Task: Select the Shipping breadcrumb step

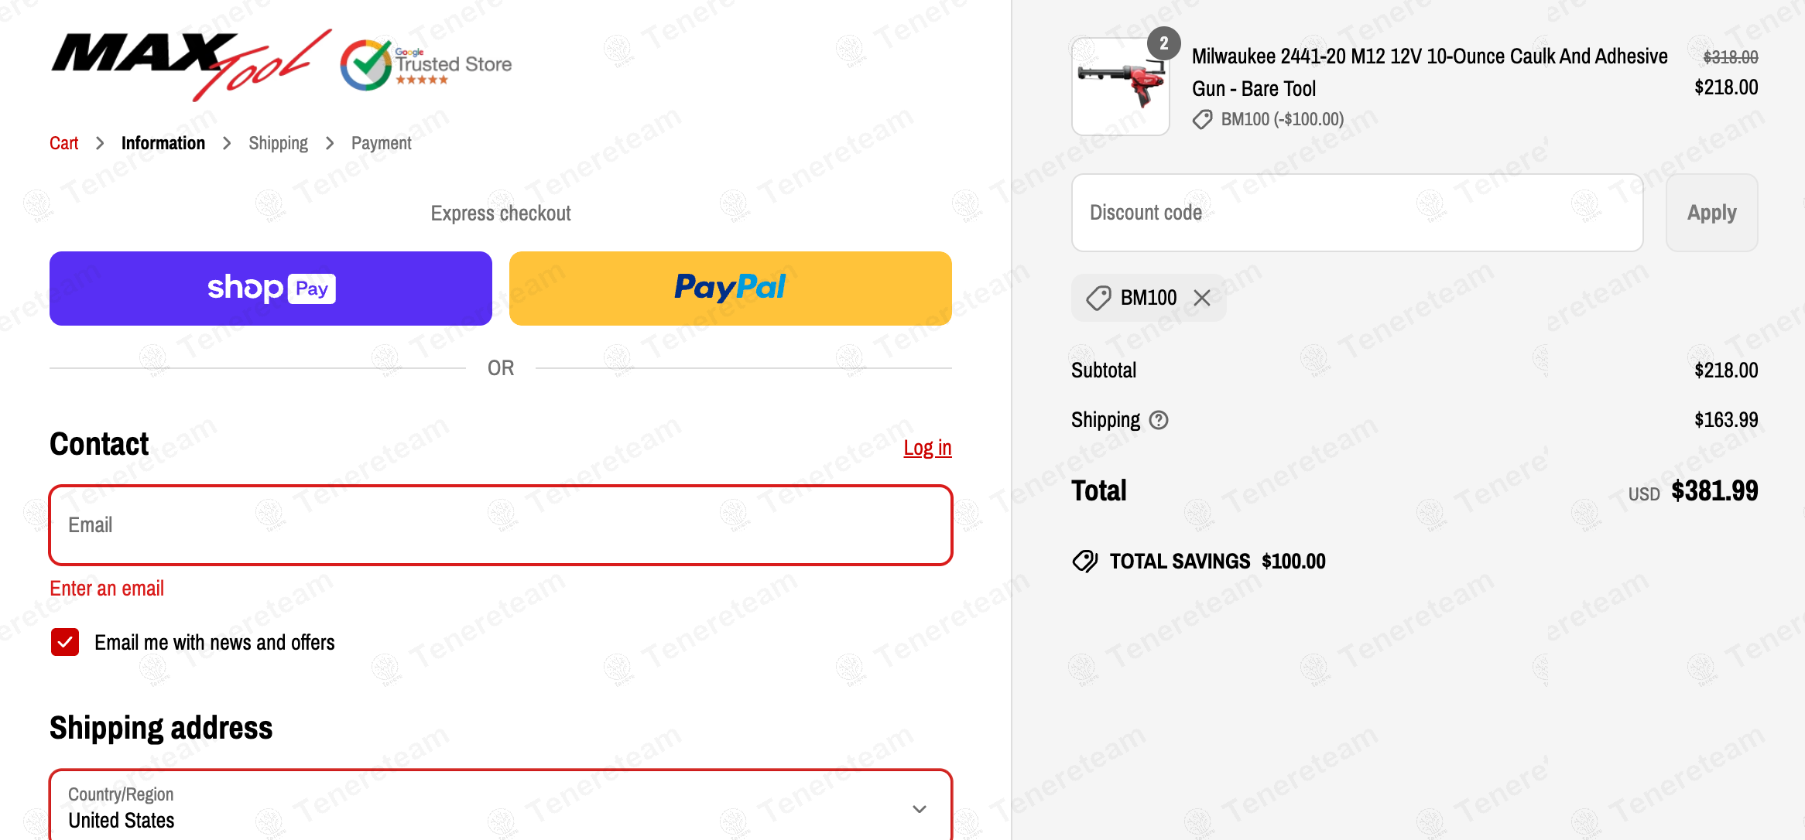Action: (x=278, y=143)
